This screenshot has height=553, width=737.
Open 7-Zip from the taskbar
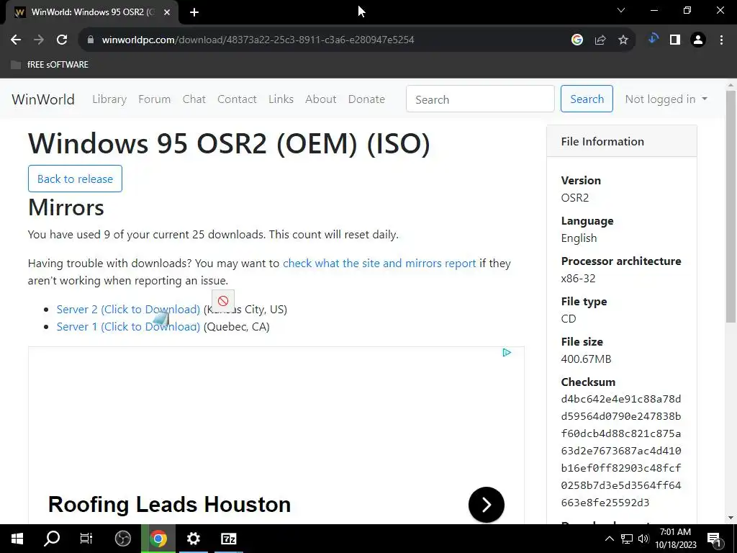coord(228,539)
